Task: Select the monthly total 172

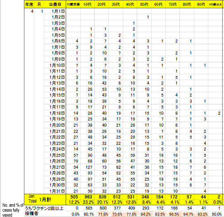Action: click(174, 197)
